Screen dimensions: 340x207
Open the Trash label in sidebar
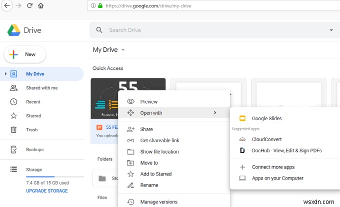click(32, 130)
